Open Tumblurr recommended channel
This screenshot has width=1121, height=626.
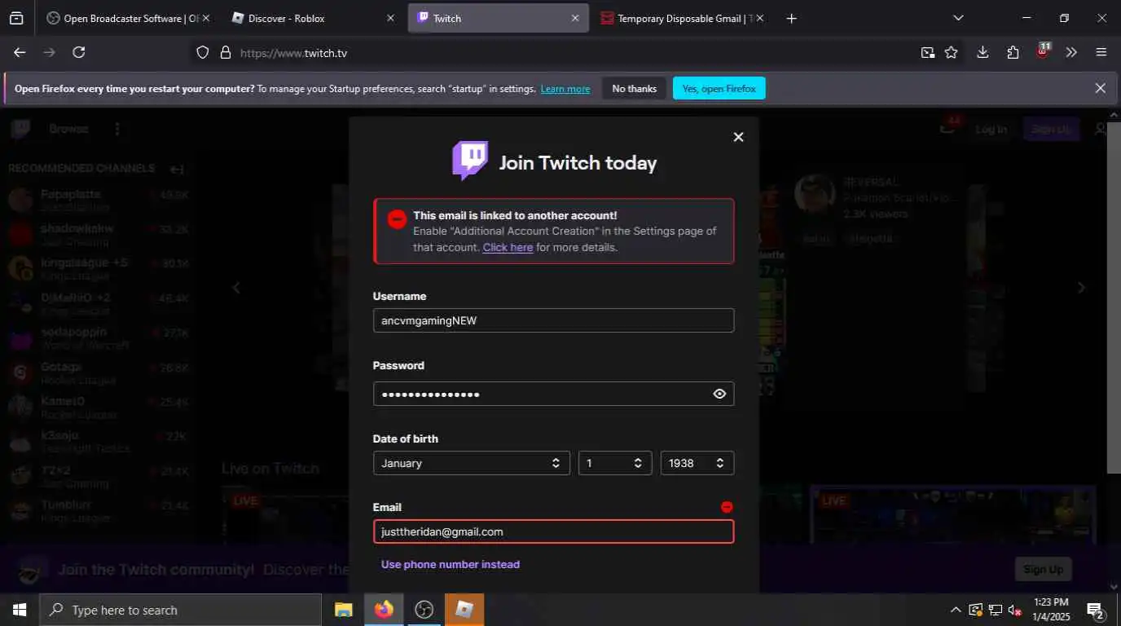coord(98,510)
